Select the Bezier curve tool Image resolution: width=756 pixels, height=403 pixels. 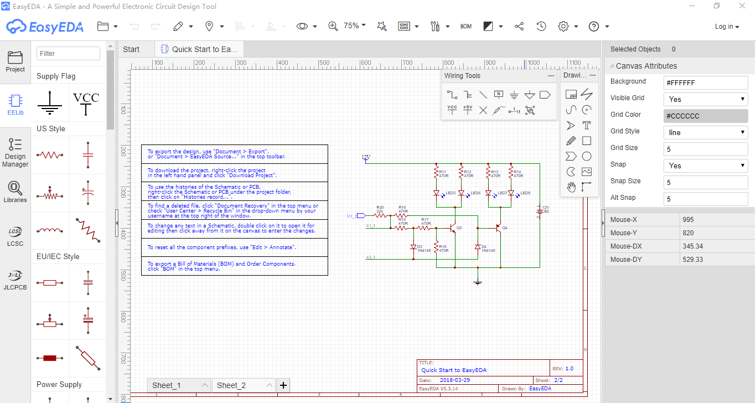(571, 110)
